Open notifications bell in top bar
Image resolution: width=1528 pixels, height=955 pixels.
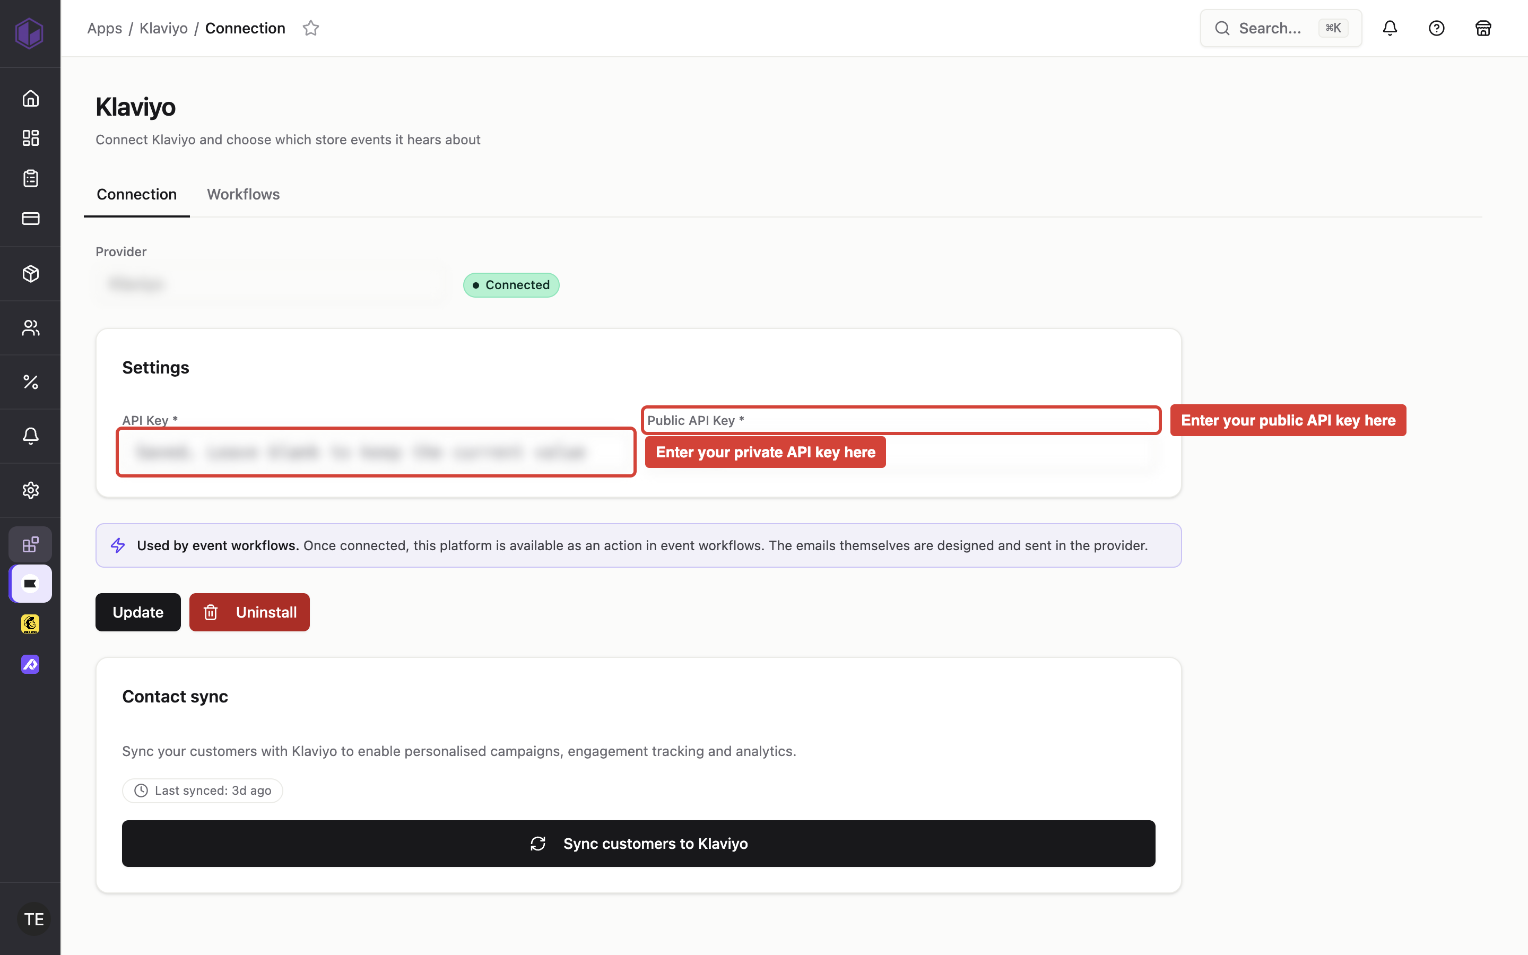(x=1390, y=28)
